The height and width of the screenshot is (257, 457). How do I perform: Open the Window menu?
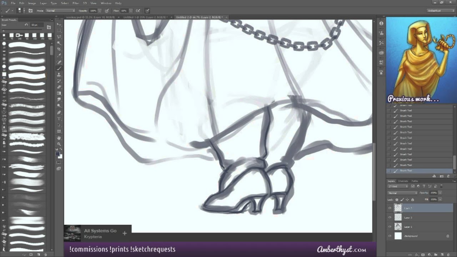[x=106, y=3]
